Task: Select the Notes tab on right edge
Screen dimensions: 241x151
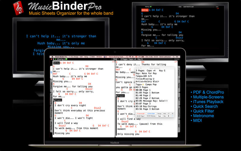Action: (179, 85)
